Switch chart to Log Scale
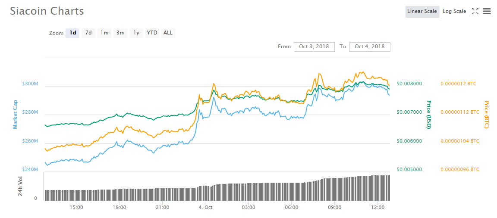Viewport: 497px width, 218px height. click(454, 11)
